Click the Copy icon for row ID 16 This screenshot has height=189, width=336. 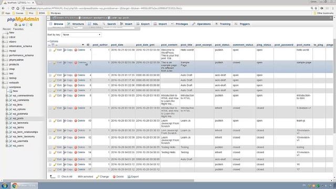click(x=65, y=164)
